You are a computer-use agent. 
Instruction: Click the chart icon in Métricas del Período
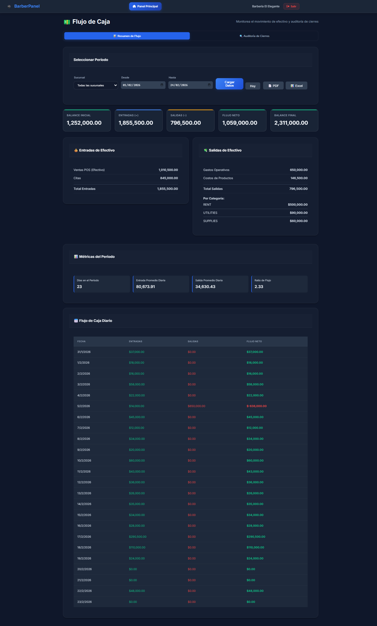tap(76, 257)
